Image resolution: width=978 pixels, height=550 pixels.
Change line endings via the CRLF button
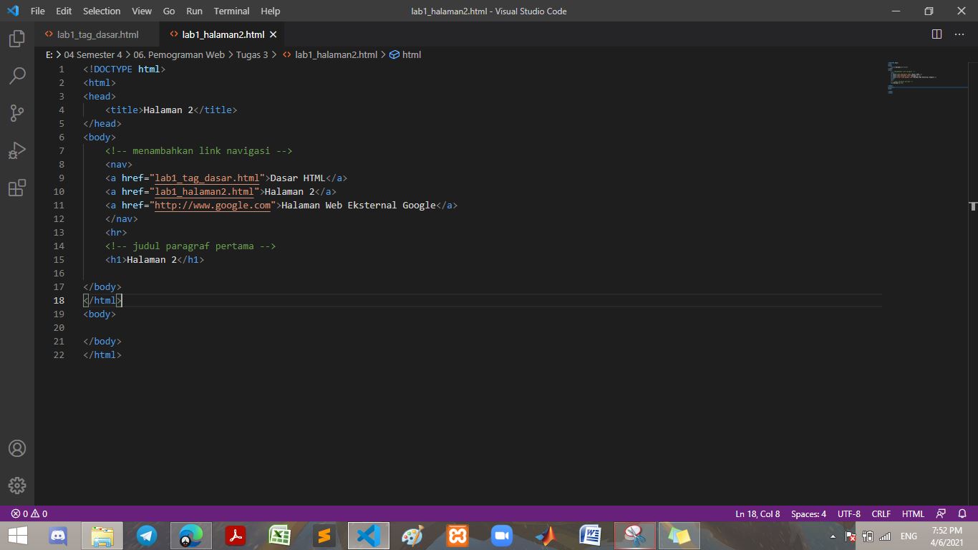(x=881, y=513)
